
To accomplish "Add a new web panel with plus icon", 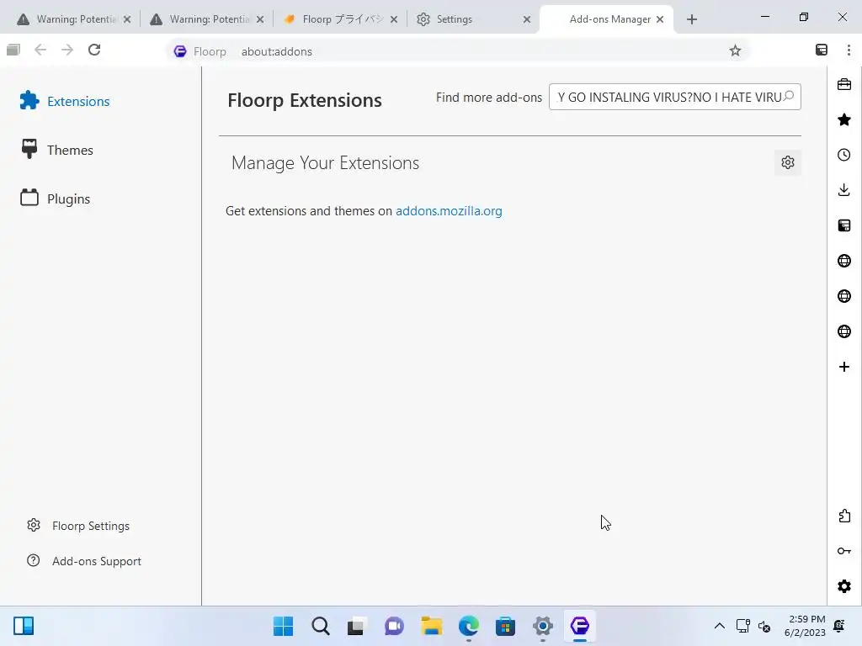I will 844,367.
